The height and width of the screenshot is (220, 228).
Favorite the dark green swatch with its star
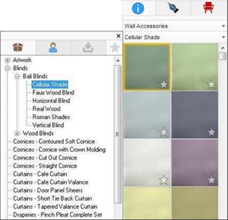point(164,84)
